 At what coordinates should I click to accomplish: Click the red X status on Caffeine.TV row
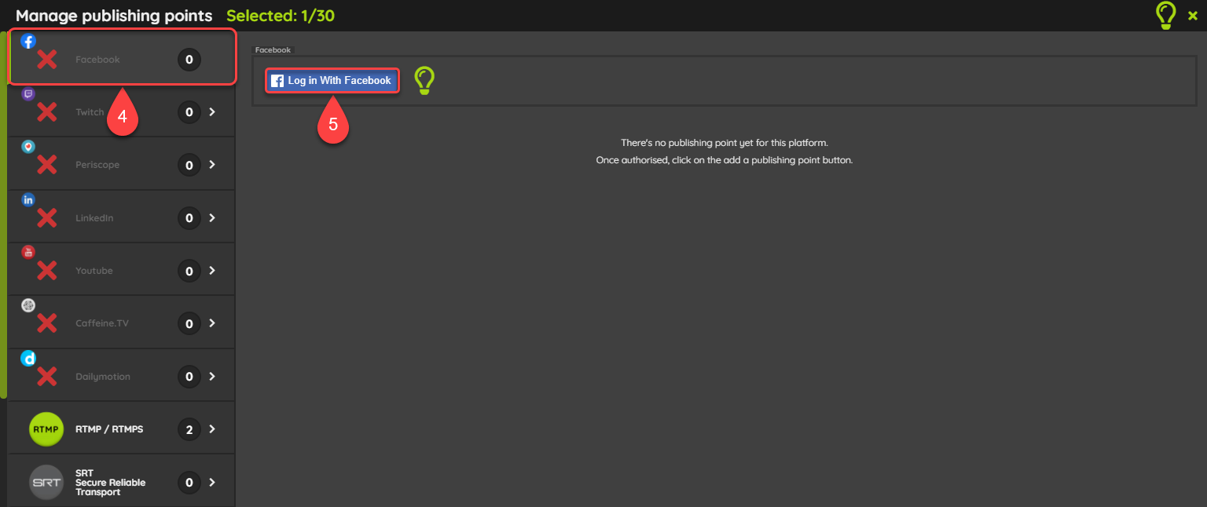point(47,323)
